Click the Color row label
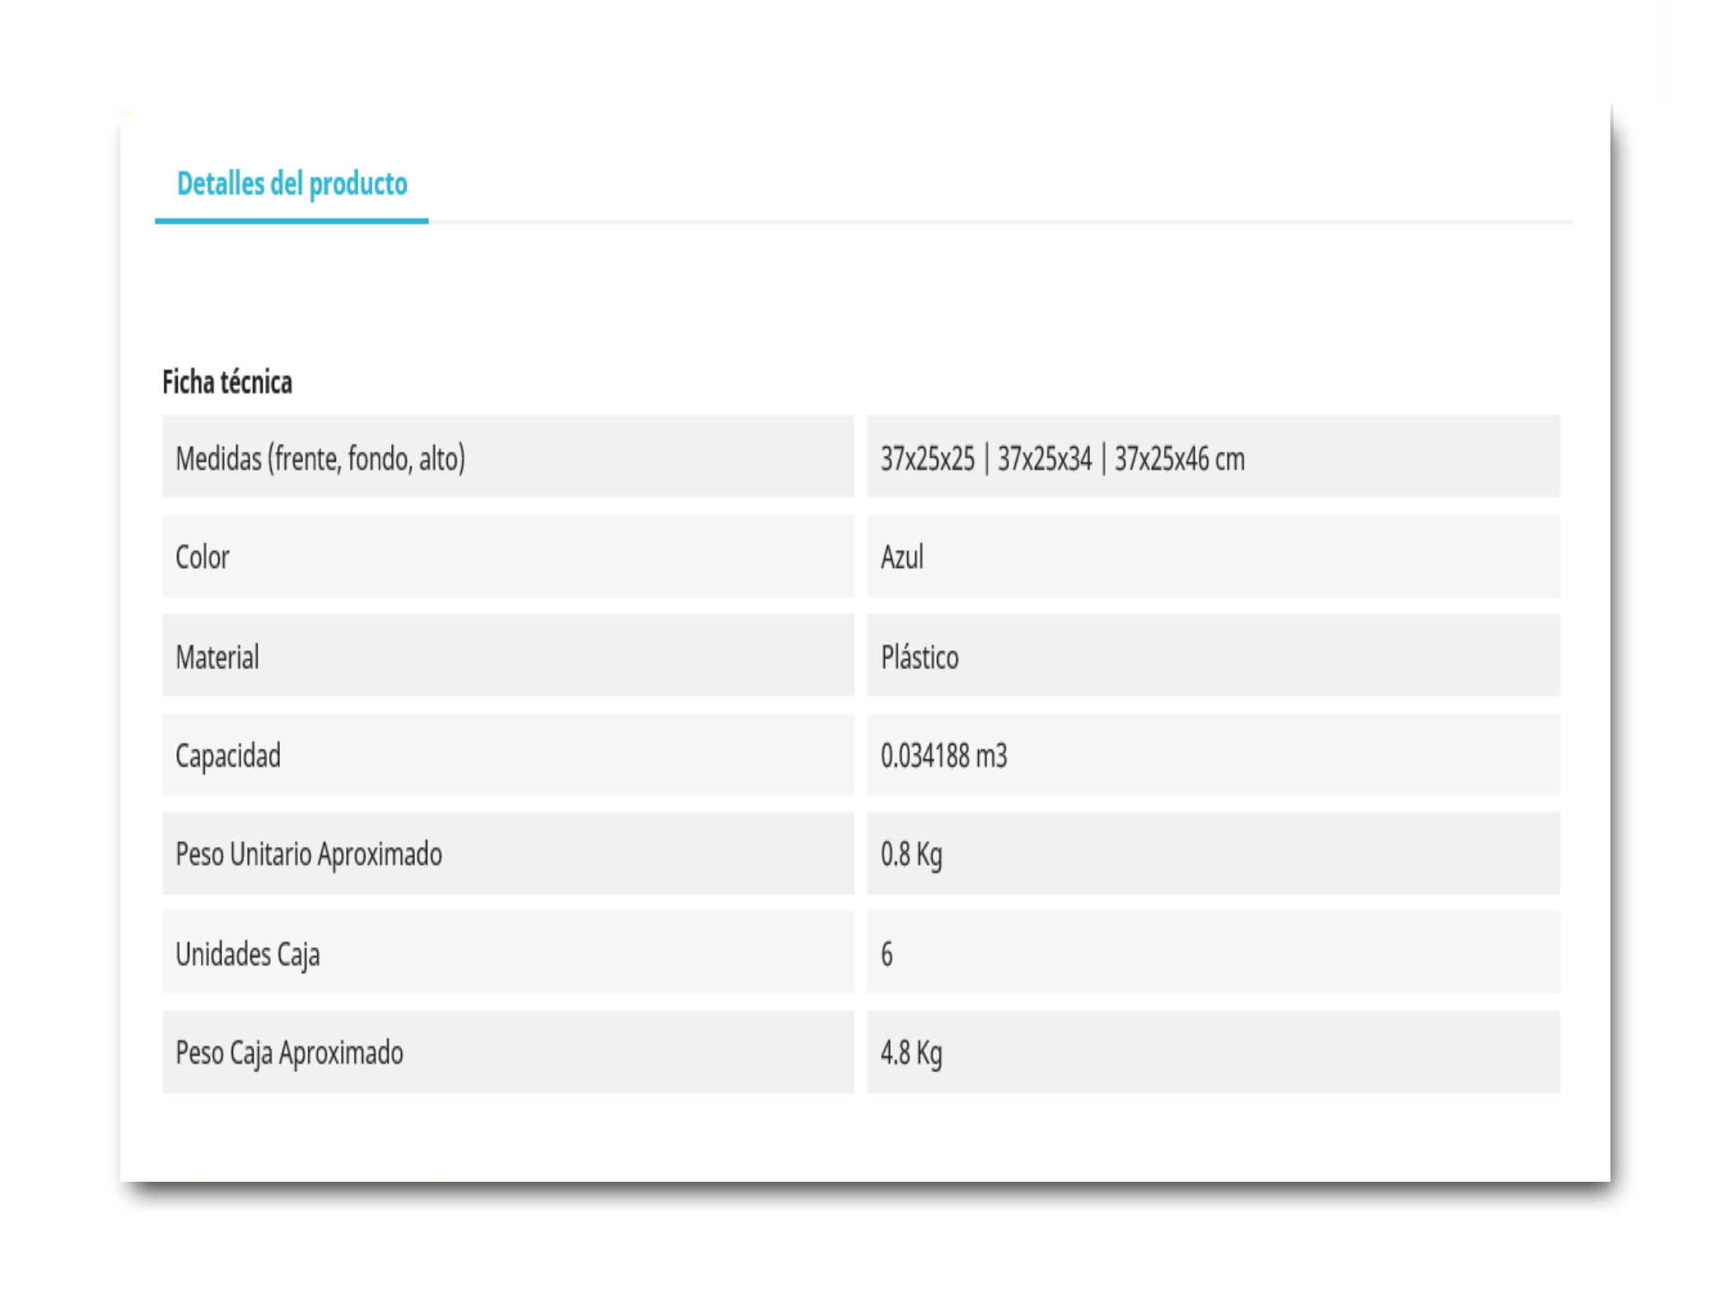The height and width of the screenshot is (1297, 1729). tap(203, 557)
